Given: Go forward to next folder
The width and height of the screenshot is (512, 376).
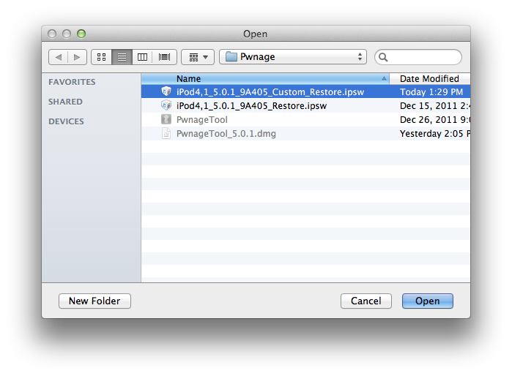Looking at the screenshot, I should pos(78,56).
